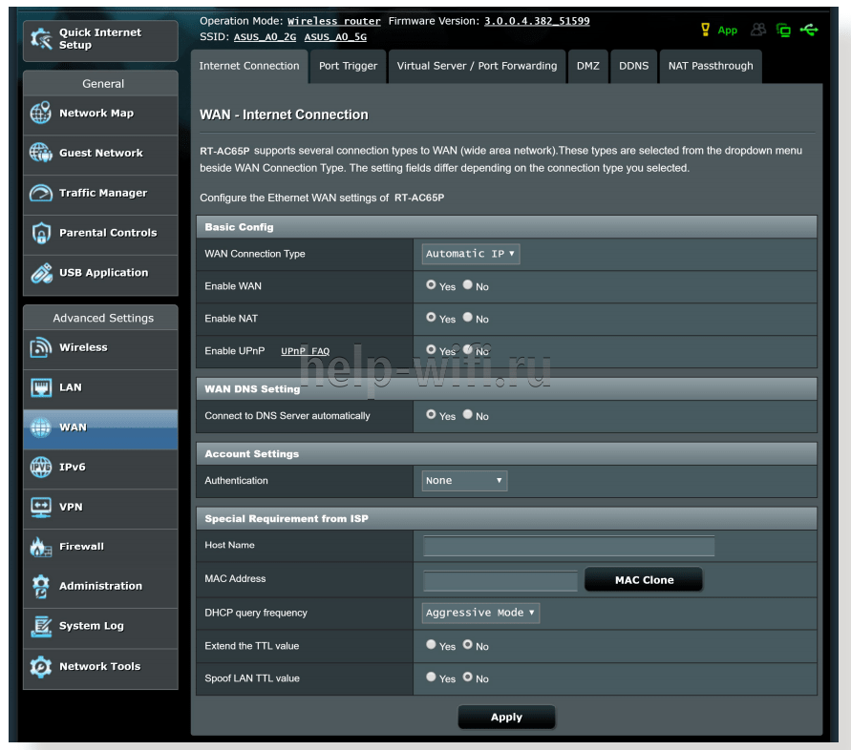Expand the Authentication dropdown
Screen dimensions: 851x750
pyautogui.click(x=464, y=481)
